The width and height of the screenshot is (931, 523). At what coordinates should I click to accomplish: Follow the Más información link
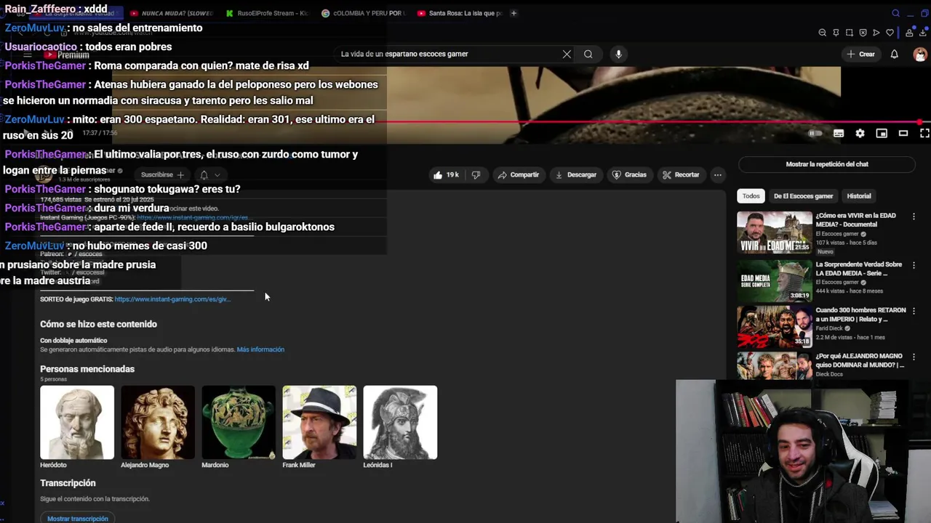click(260, 349)
